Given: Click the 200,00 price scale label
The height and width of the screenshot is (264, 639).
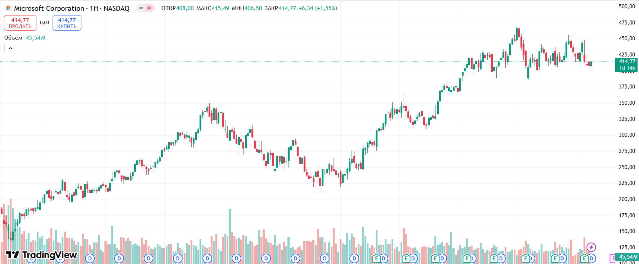Looking at the screenshot, I should [627, 199].
